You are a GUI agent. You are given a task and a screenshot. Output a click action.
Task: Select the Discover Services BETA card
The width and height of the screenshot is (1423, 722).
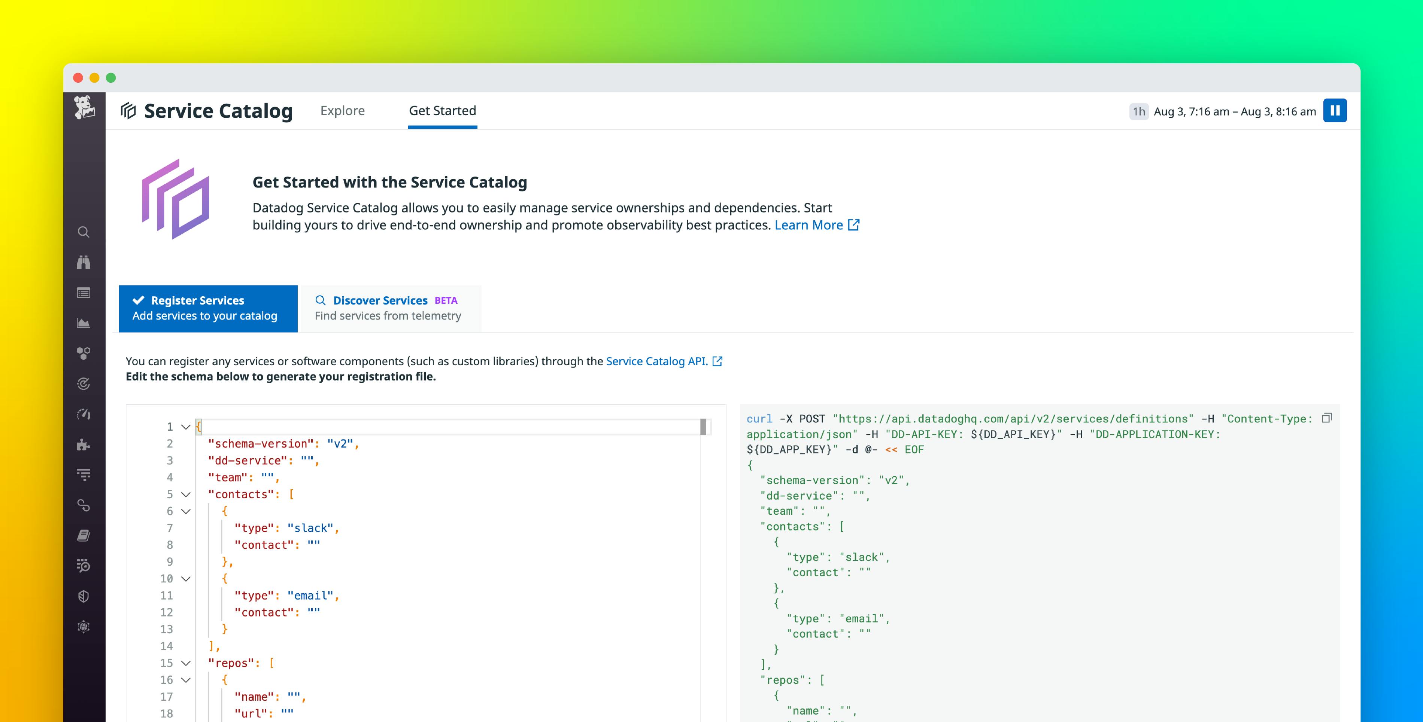(x=389, y=308)
